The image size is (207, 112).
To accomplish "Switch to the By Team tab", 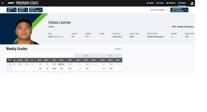I will [160, 3].
